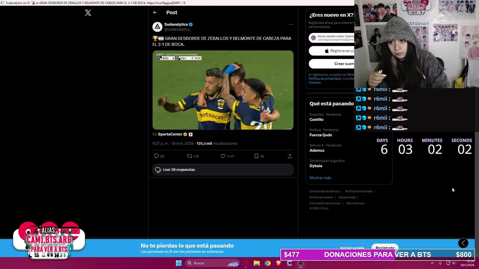Open Brave browser from taskbar
The image size is (479, 269).
[278, 263]
